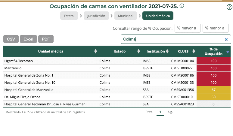Screen dimensions: 233x136
Task: Sort by Estado column arrows
Action: point(138,51)
